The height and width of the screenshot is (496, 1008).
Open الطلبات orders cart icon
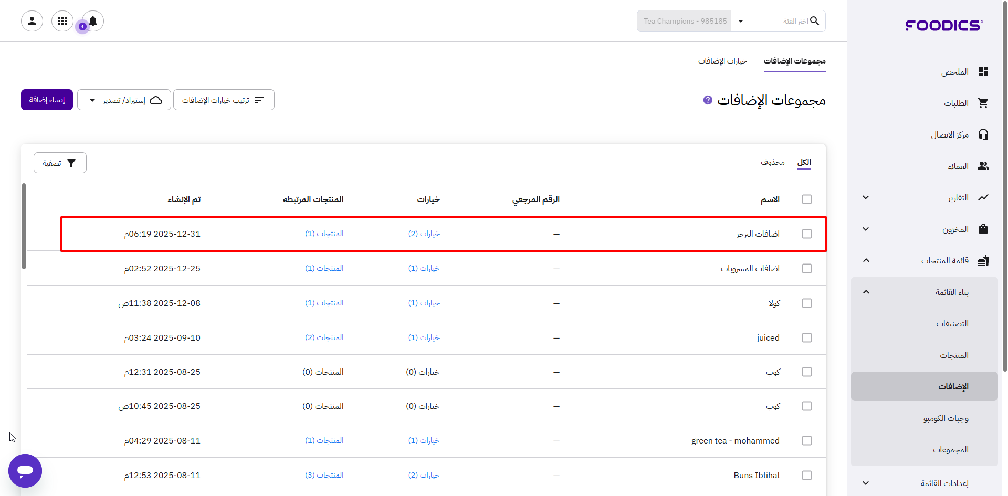pos(983,103)
